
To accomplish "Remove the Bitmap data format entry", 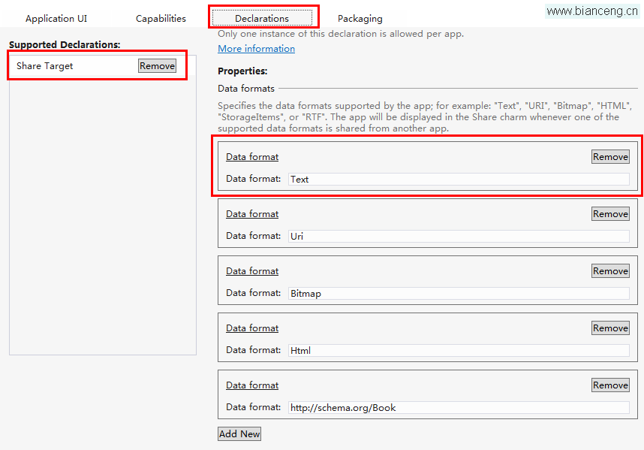I will click(x=610, y=270).
